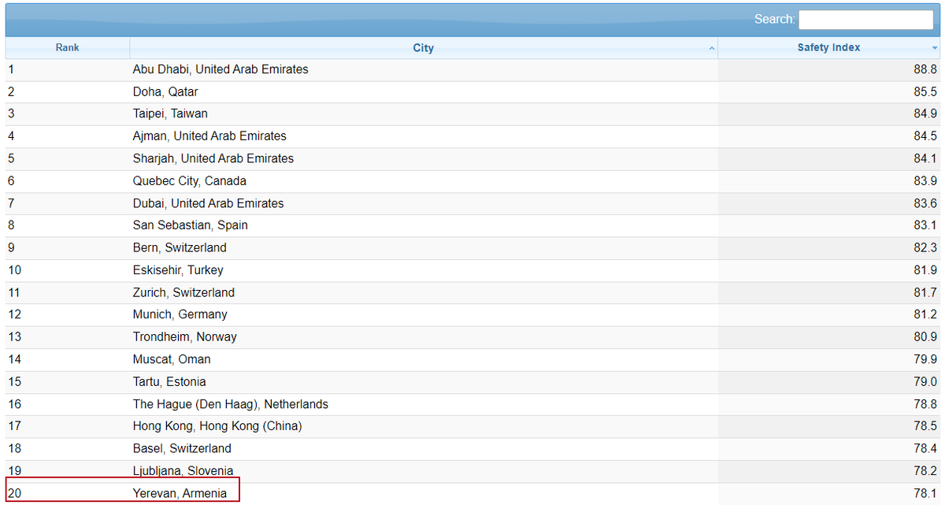Open the Abu Dhabi, United Arab Emirates entry

click(x=220, y=69)
